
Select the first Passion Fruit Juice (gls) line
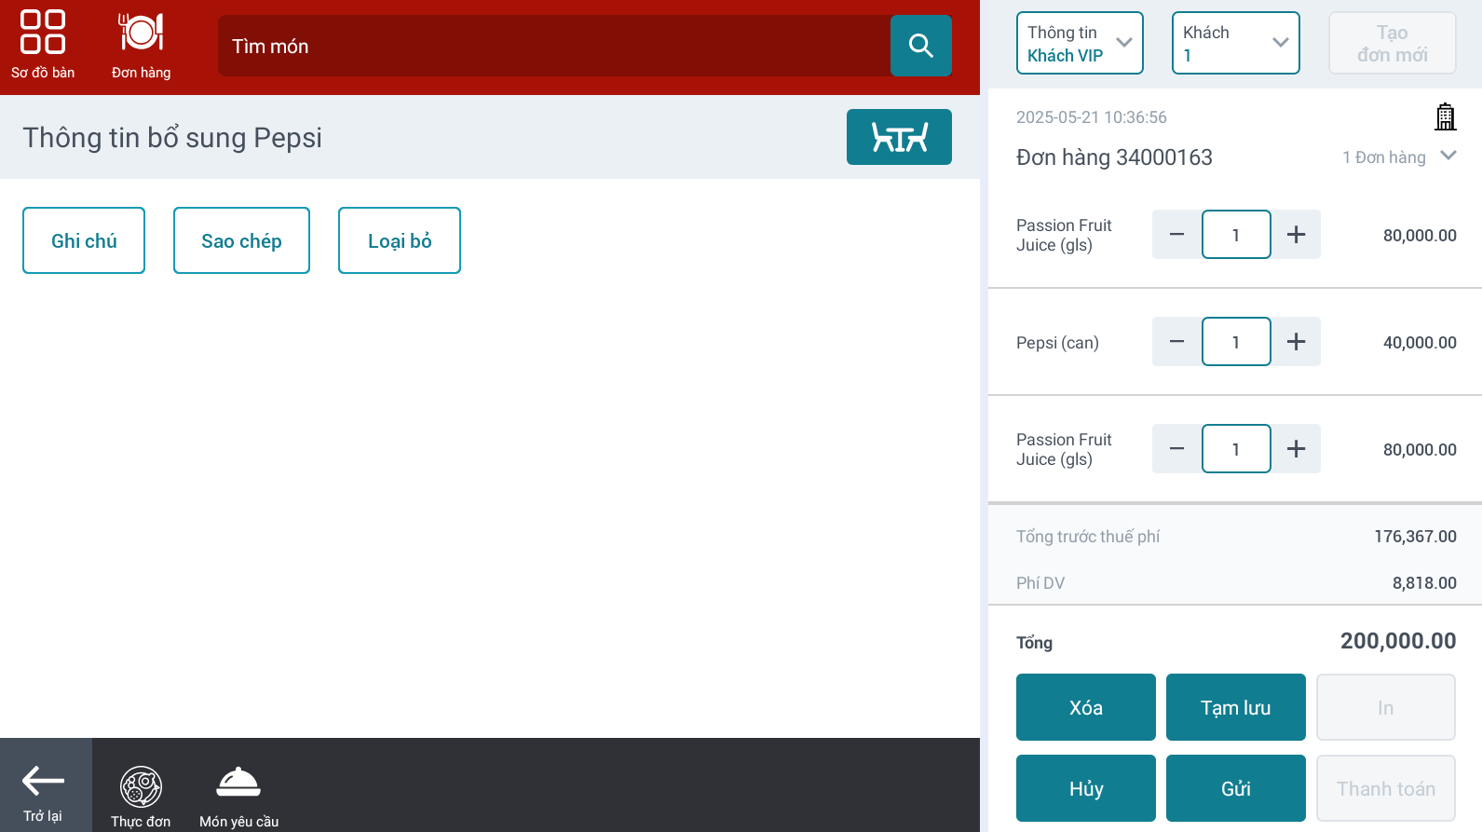[x=1235, y=235]
